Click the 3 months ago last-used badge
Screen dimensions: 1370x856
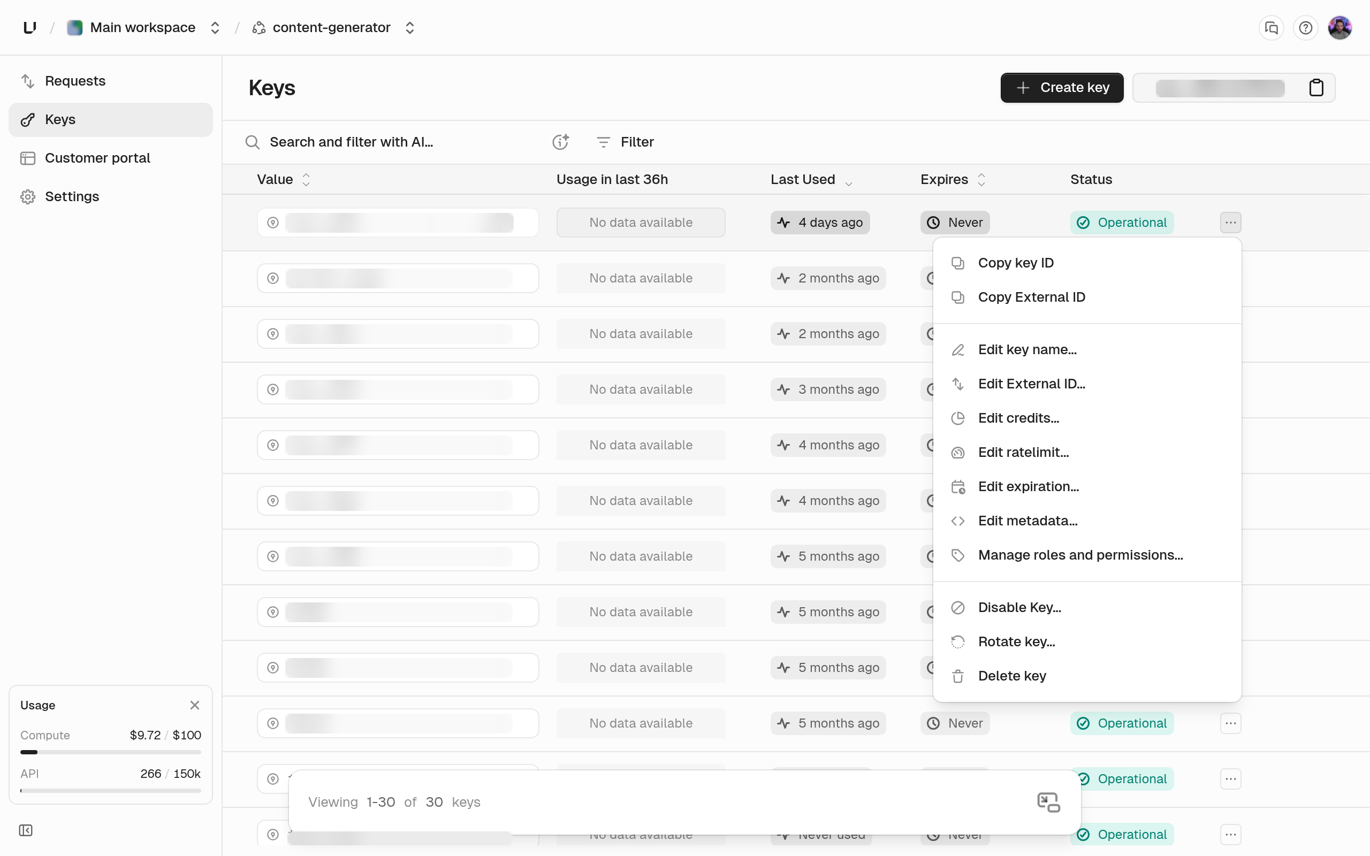coord(828,389)
